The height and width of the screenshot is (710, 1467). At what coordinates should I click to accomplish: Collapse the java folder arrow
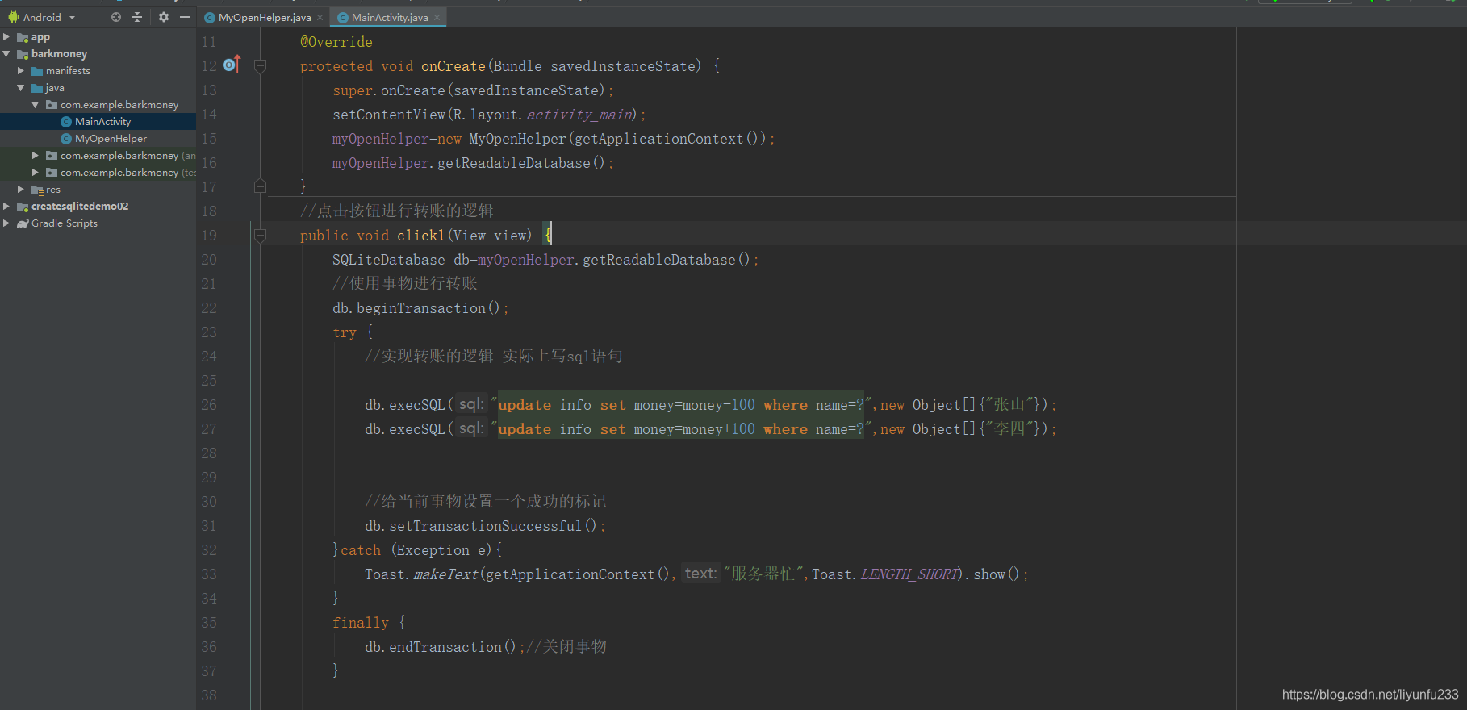click(21, 88)
